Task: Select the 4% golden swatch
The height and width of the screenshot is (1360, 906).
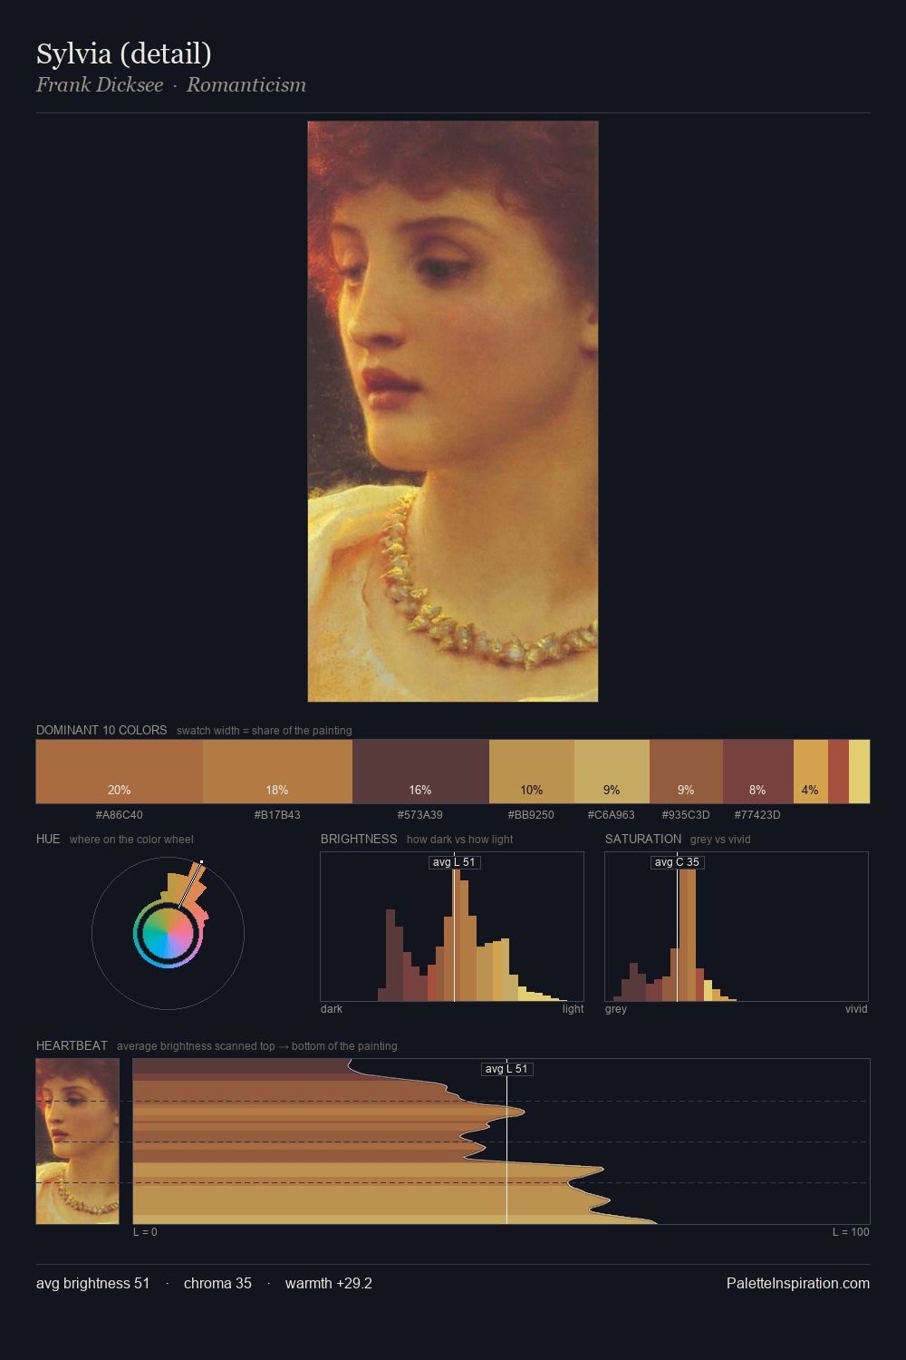Action: point(811,772)
